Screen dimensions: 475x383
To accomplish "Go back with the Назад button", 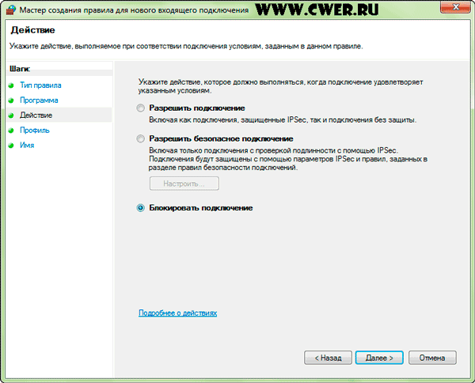I will [328, 358].
